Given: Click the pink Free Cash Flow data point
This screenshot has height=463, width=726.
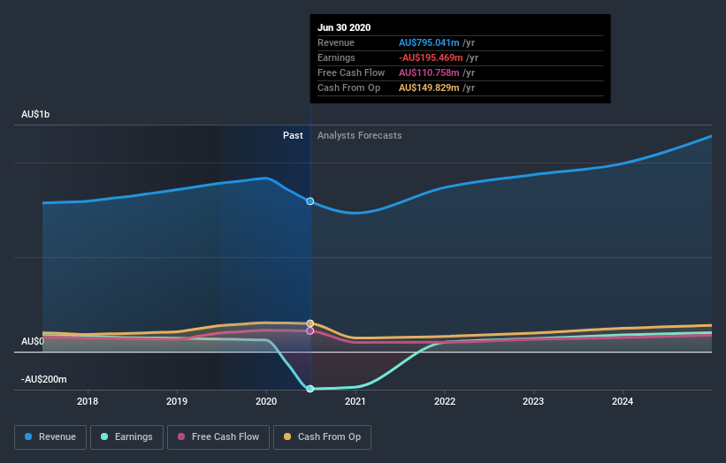Looking at the screenshot, I should [310, 331].
